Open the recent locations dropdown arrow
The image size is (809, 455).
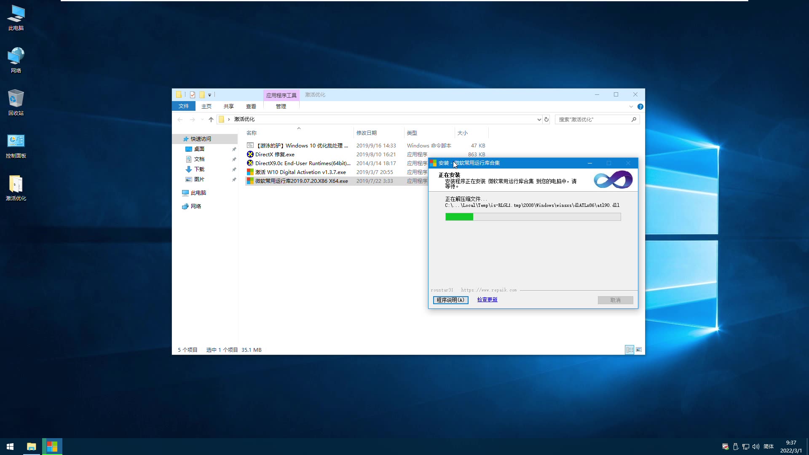202,120
